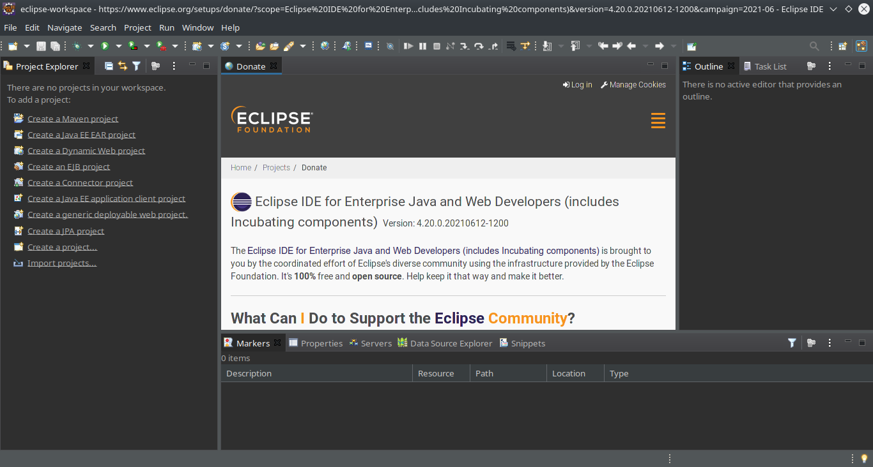Click the magnifier search icon in toolbar

click(x=814, y=46)
